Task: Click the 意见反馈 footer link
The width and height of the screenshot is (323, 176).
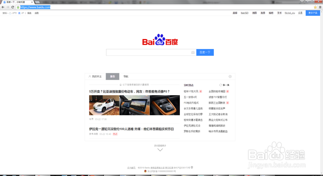Action: coord(169,168)
